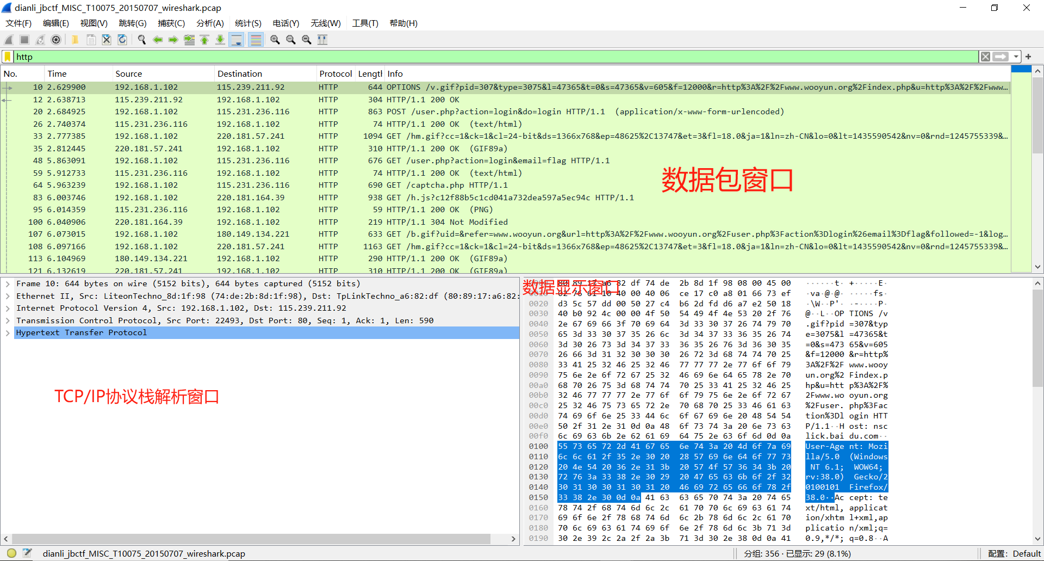Add a display filter button
This screenshot has height=561, width=1044.
[1028, 57]
